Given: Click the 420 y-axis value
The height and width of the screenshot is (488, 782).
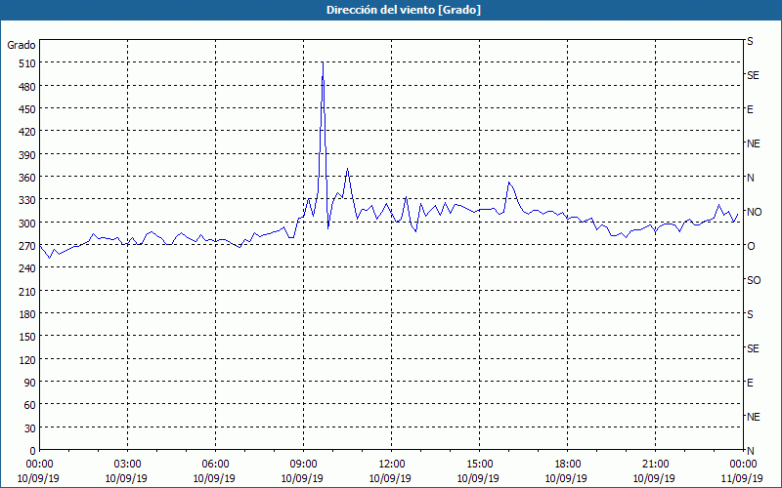Looking at the screenshot, I should point(27,132).
